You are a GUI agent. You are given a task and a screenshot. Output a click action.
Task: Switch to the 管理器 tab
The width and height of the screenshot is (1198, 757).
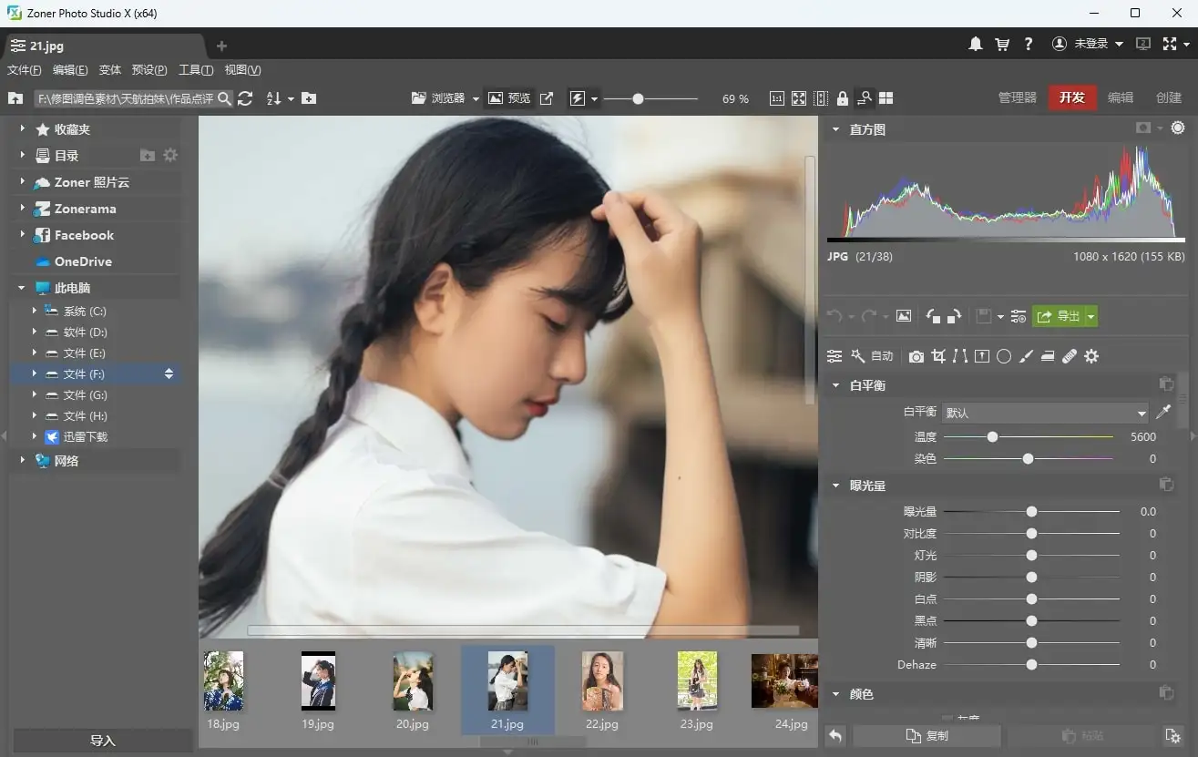(1018, 97)
